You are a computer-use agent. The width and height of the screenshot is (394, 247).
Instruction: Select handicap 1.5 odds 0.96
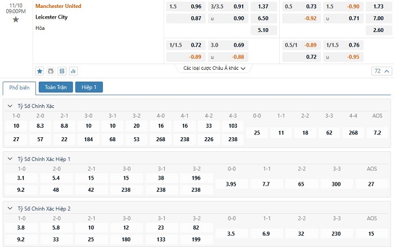186,7
